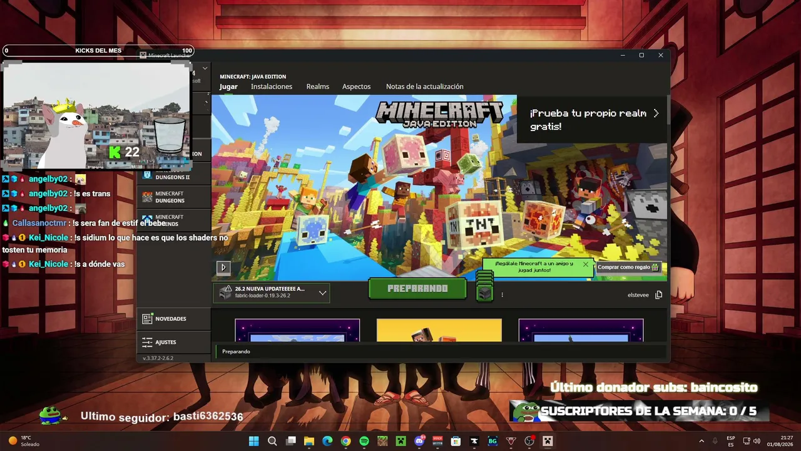
Task: Open the green Creeper face taskbar icon
Action: coord(400,441)
